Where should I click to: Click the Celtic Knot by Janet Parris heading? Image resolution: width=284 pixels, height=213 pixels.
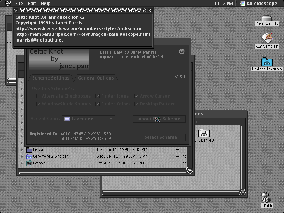(x=128, y=52)
